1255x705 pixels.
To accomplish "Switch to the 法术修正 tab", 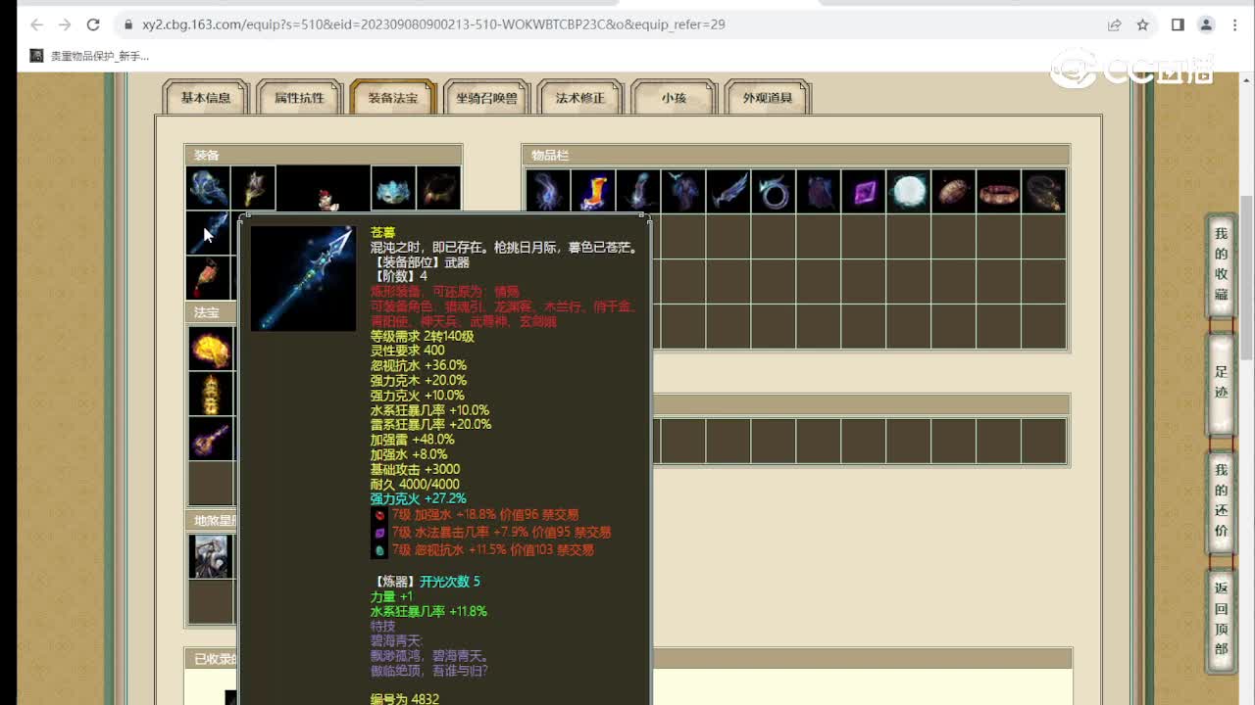I will (580, 97).
